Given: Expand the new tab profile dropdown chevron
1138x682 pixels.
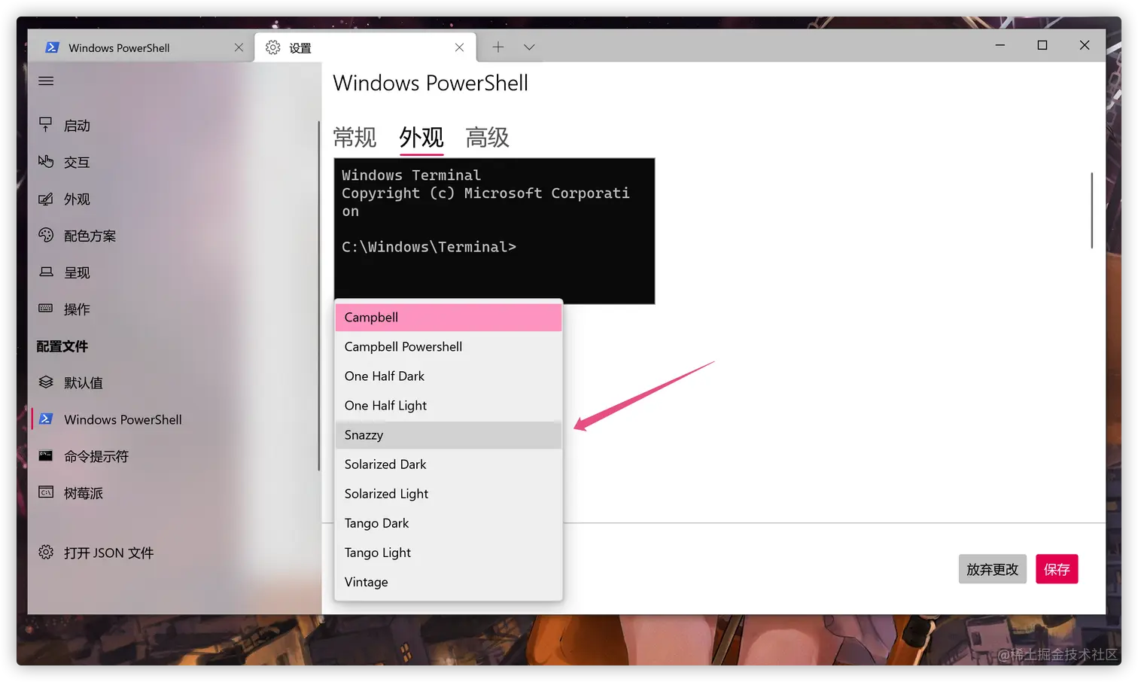Looking at the screenshot, I should 529,47.
